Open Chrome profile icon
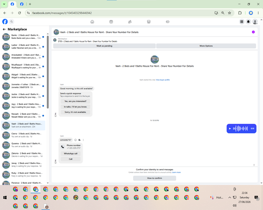 251,13
